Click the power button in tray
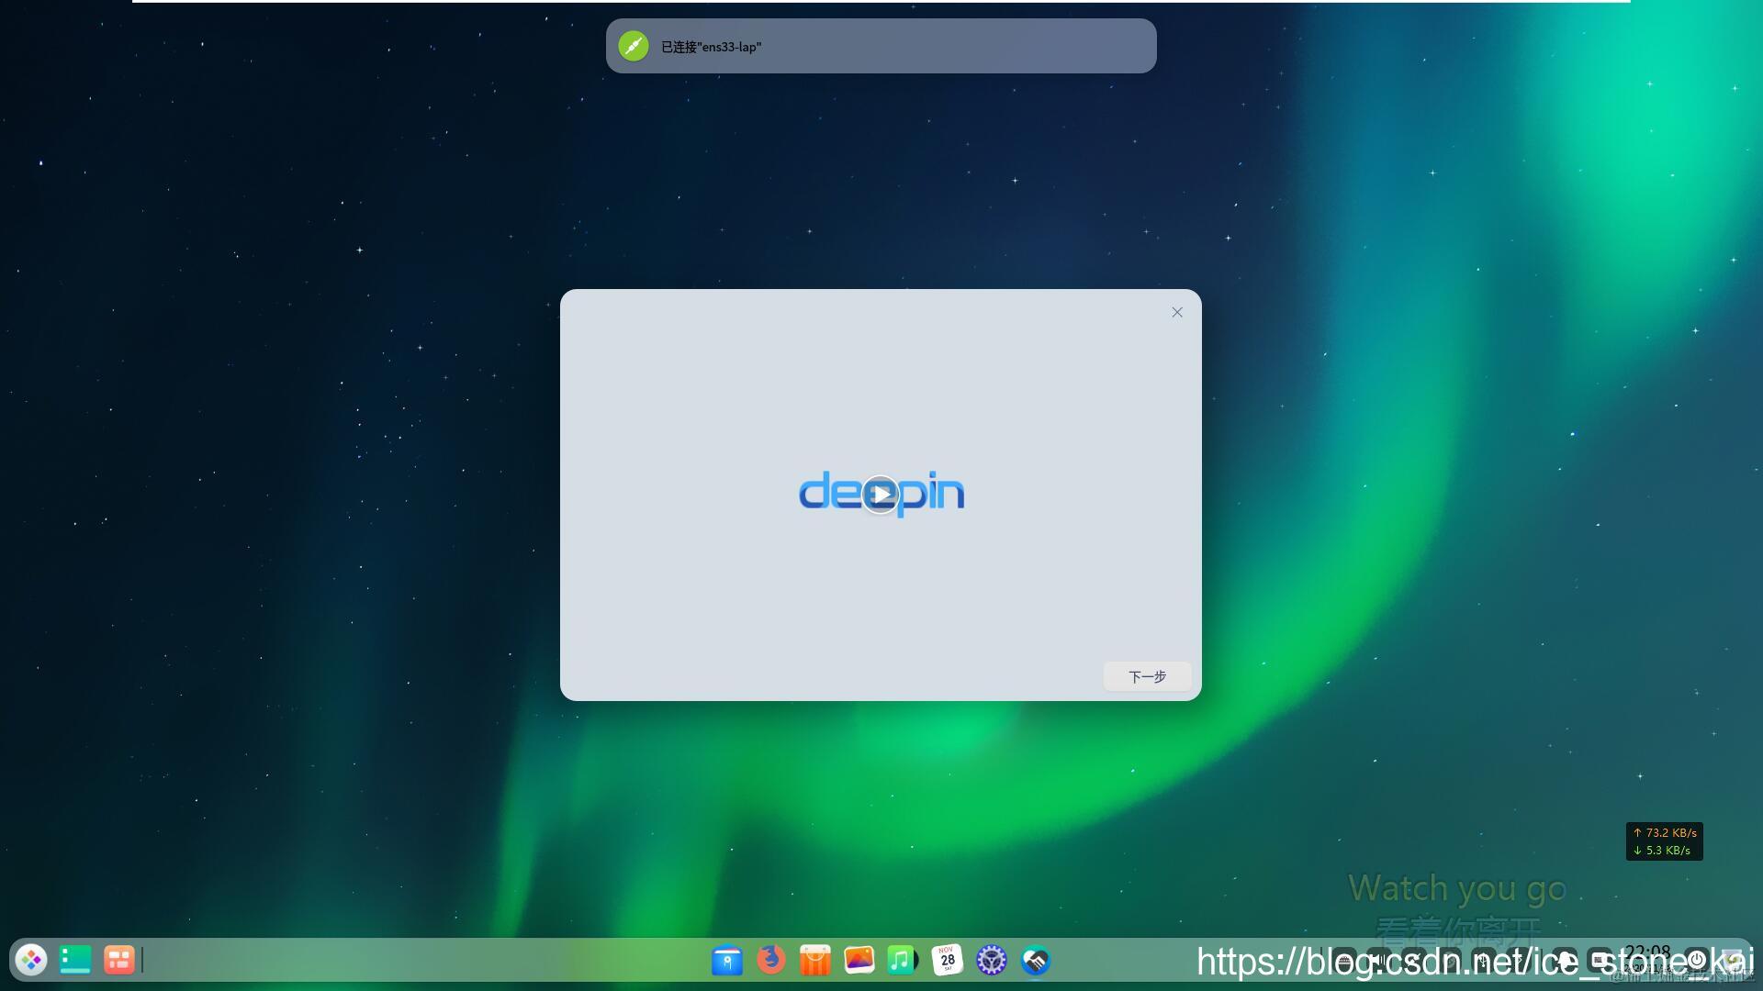This screenshot has height=991, width=1763. tap(1697, 960)
